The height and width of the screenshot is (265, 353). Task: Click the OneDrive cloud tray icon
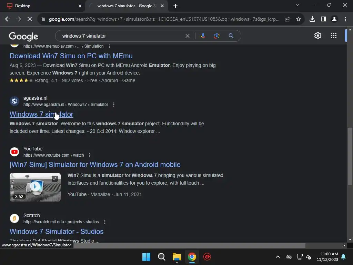pos(289,257)
